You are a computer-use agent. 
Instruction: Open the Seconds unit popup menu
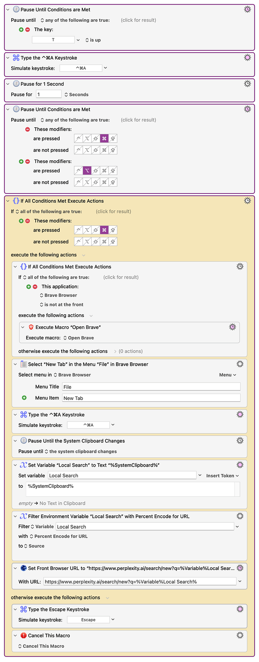77,95
